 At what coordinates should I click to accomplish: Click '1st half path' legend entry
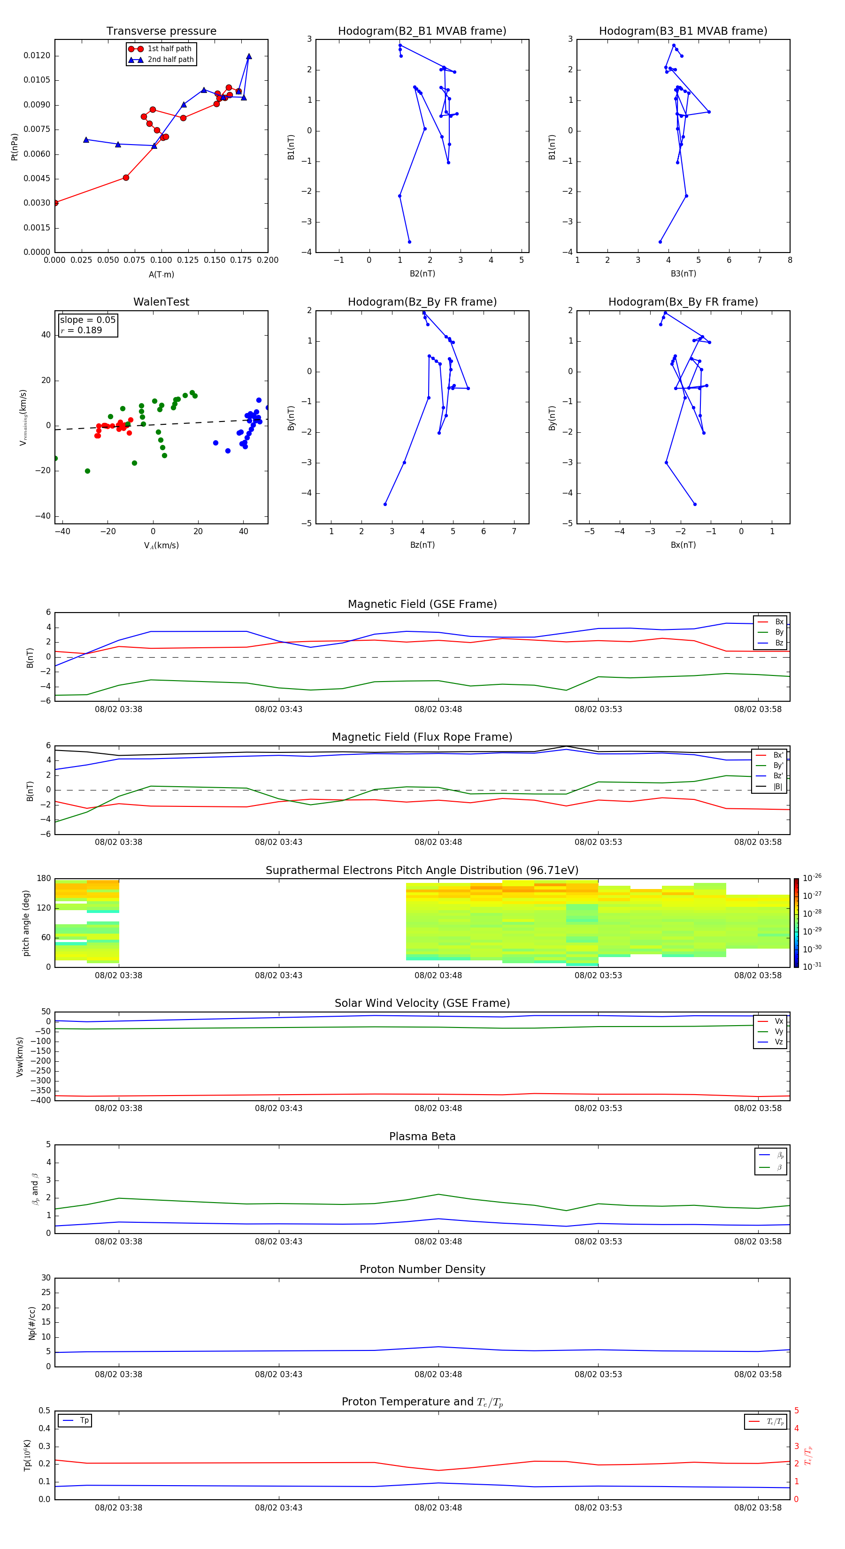(x=160, y=49)
